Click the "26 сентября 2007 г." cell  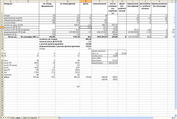(28, 37)
